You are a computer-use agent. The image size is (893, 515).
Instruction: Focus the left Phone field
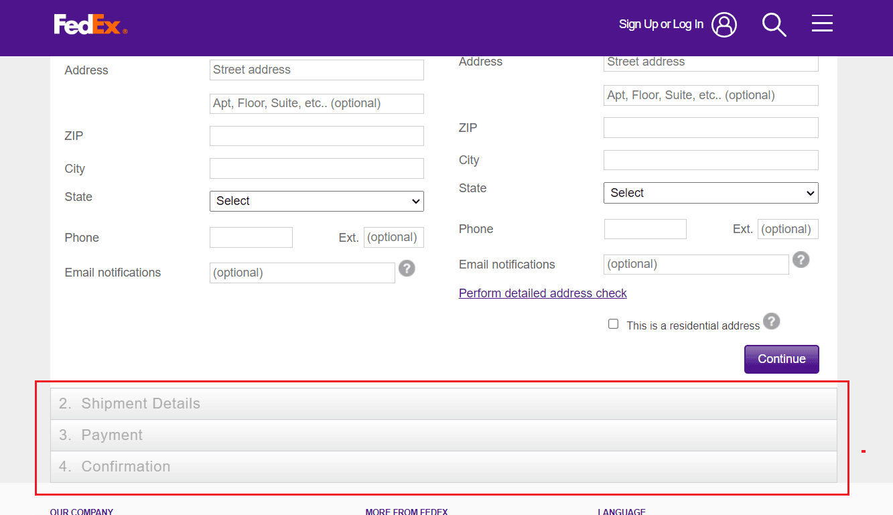[x=251, y=237]
